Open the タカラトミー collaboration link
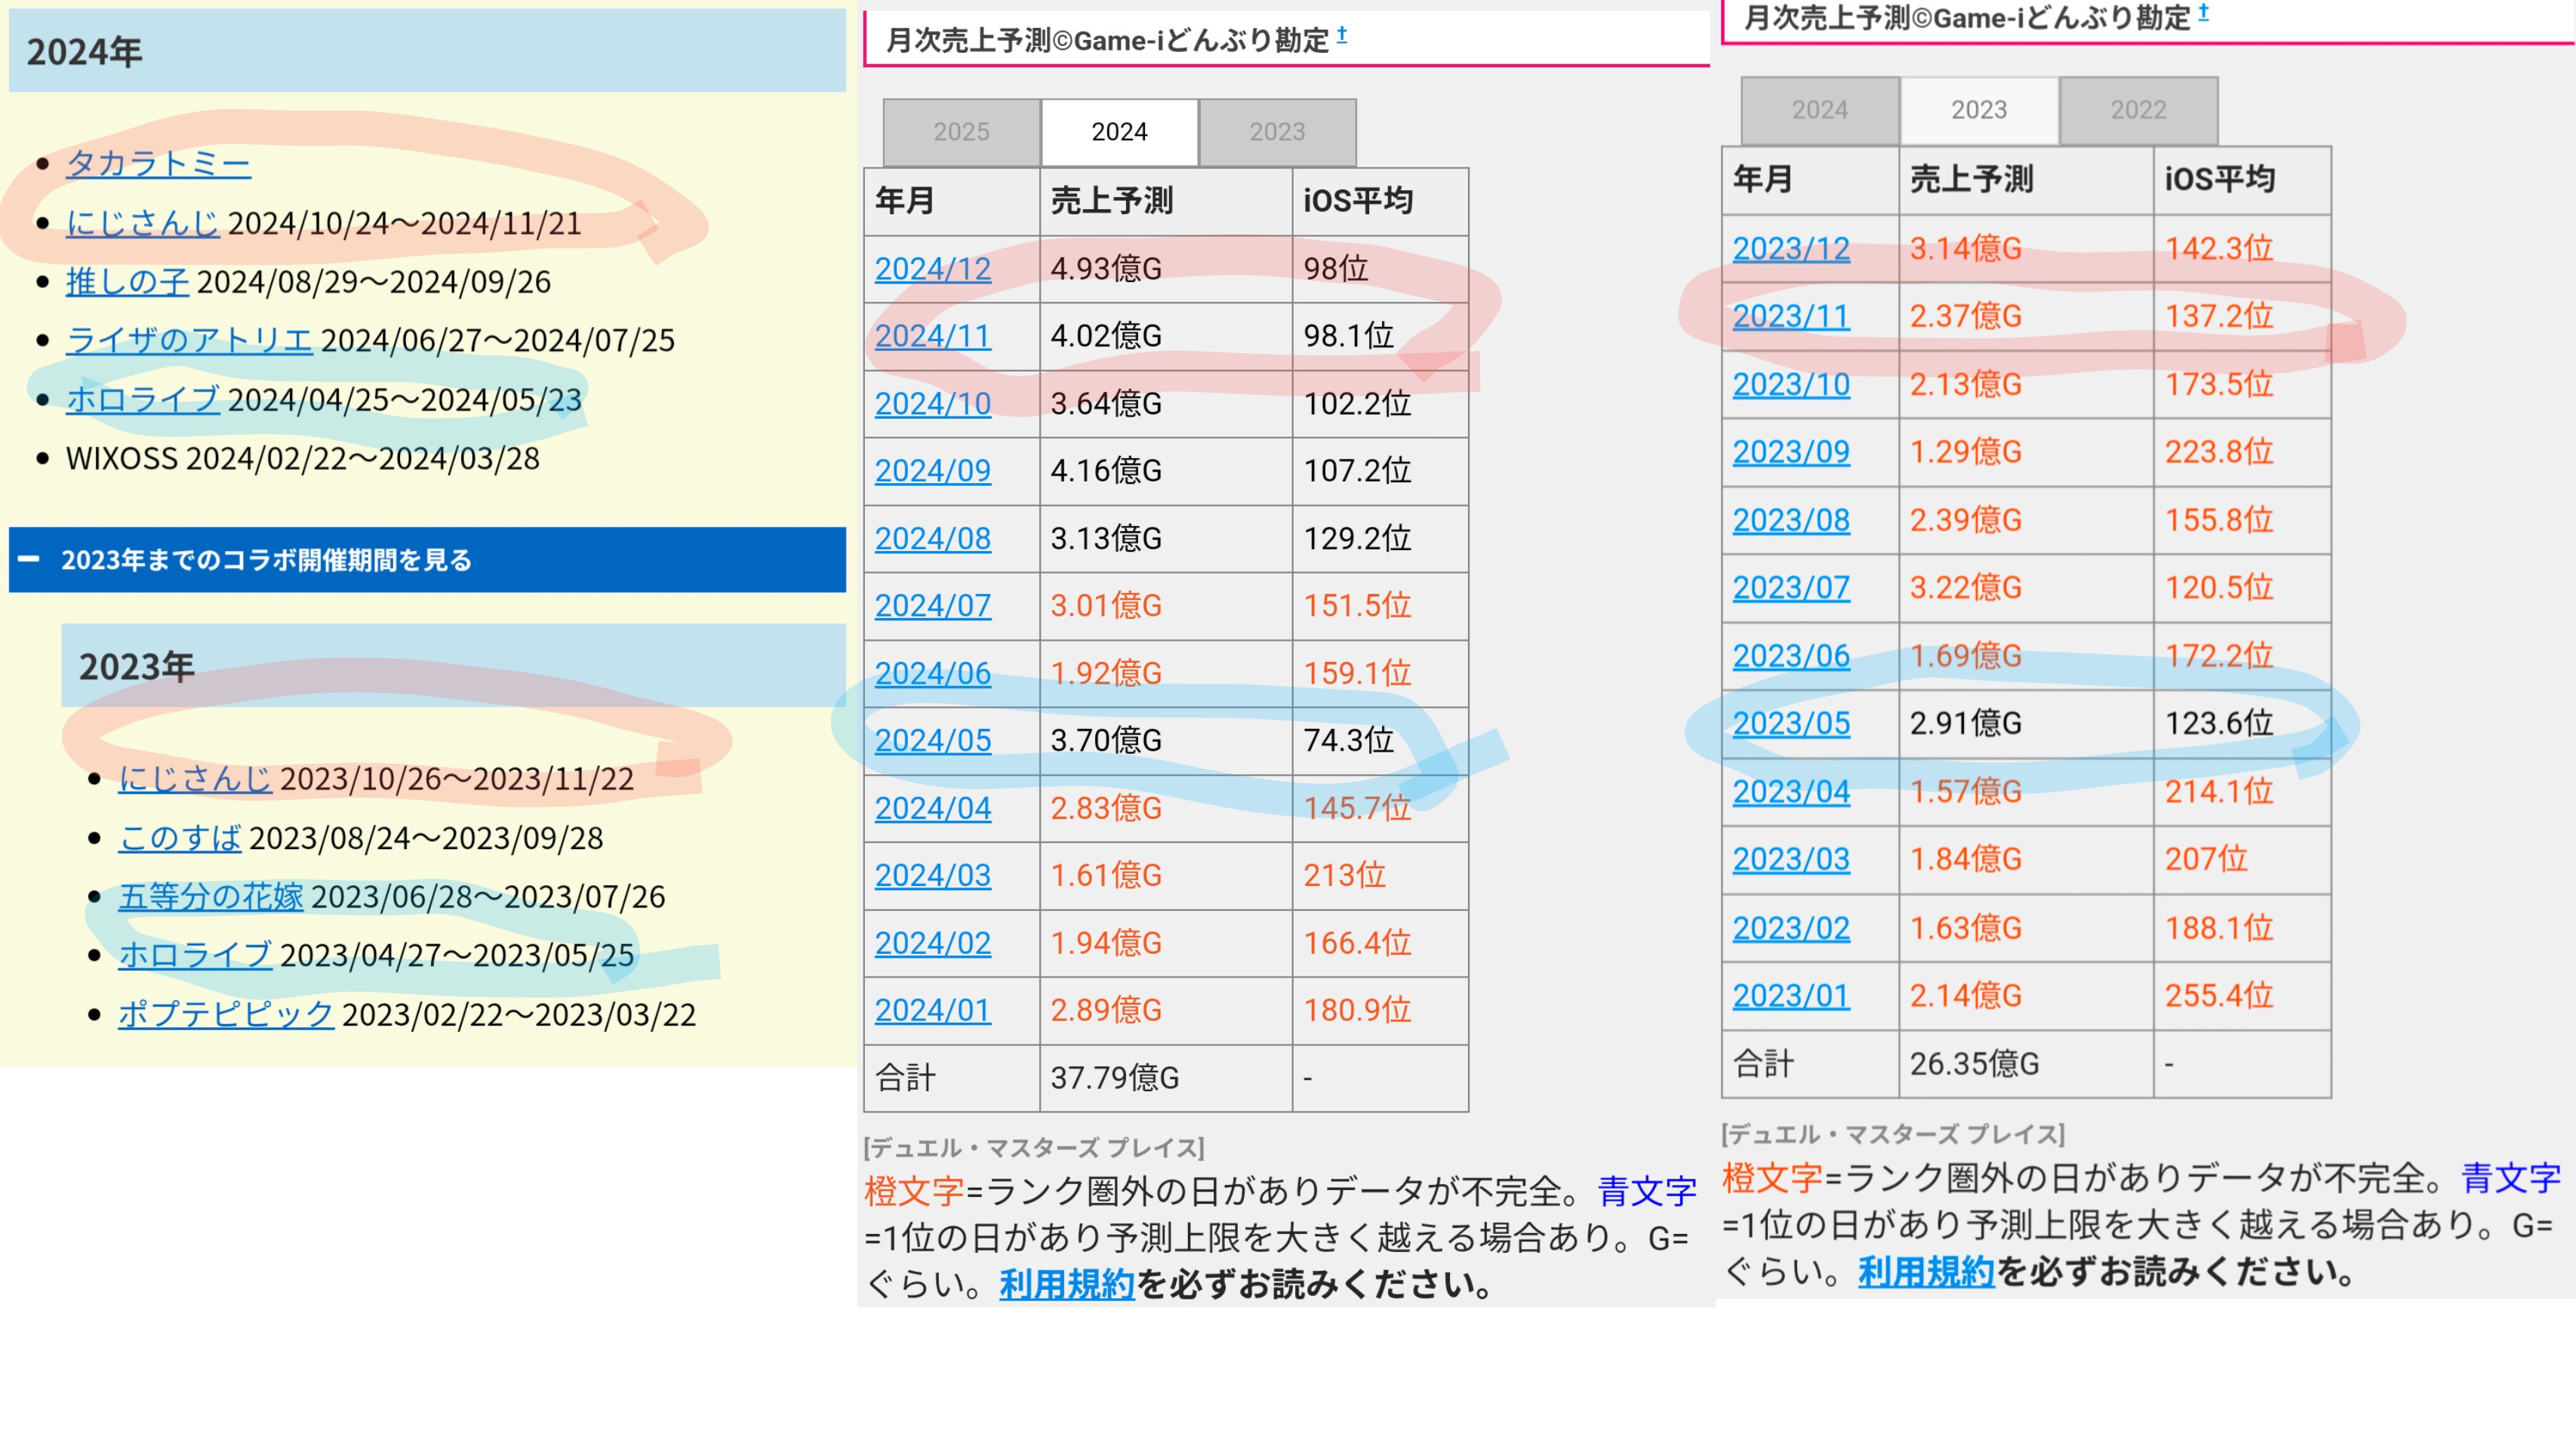This screenshot has width=2576, height=1449. coord(158,163)
